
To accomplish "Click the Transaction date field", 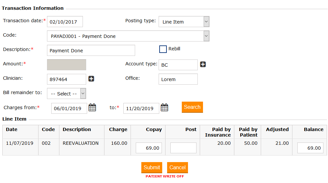I will (65, 22).
